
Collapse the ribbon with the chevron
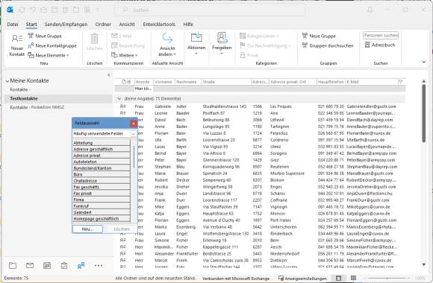pos(424,62)
